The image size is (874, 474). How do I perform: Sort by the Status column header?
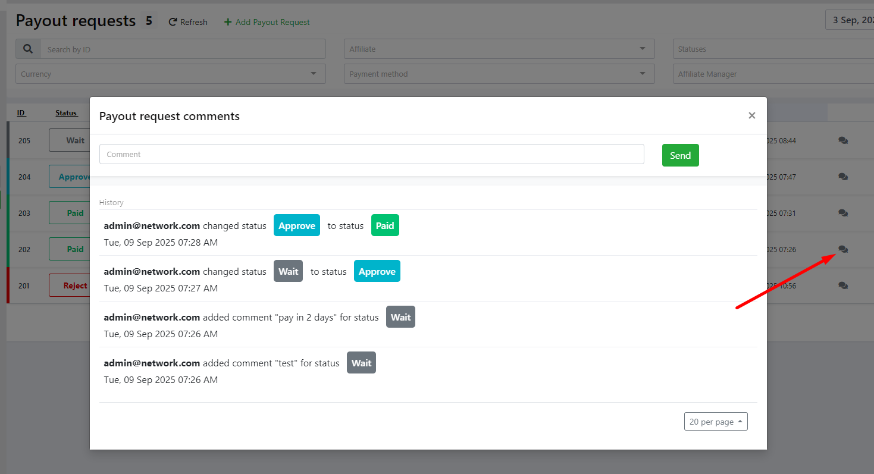pyautogui.click(x=66, y=113)
